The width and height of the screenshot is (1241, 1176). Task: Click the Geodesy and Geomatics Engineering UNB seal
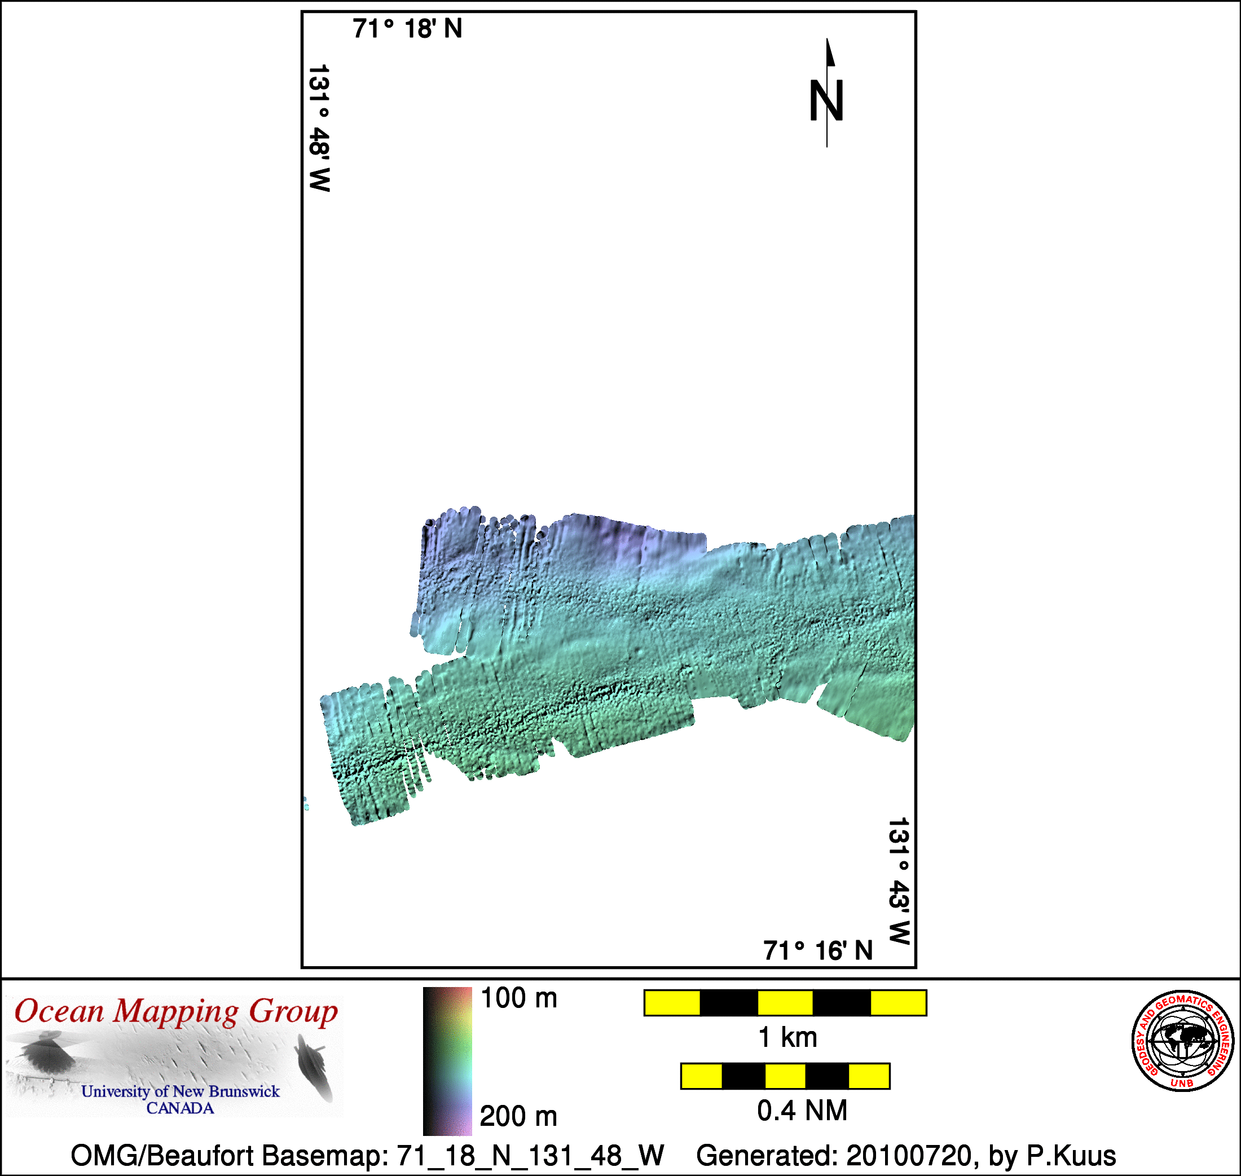pos(1182,1041)
